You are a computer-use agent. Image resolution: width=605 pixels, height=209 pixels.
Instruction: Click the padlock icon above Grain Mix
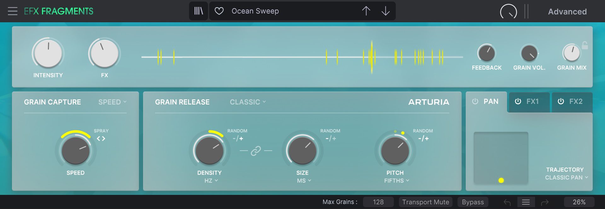tap(585, 46)
